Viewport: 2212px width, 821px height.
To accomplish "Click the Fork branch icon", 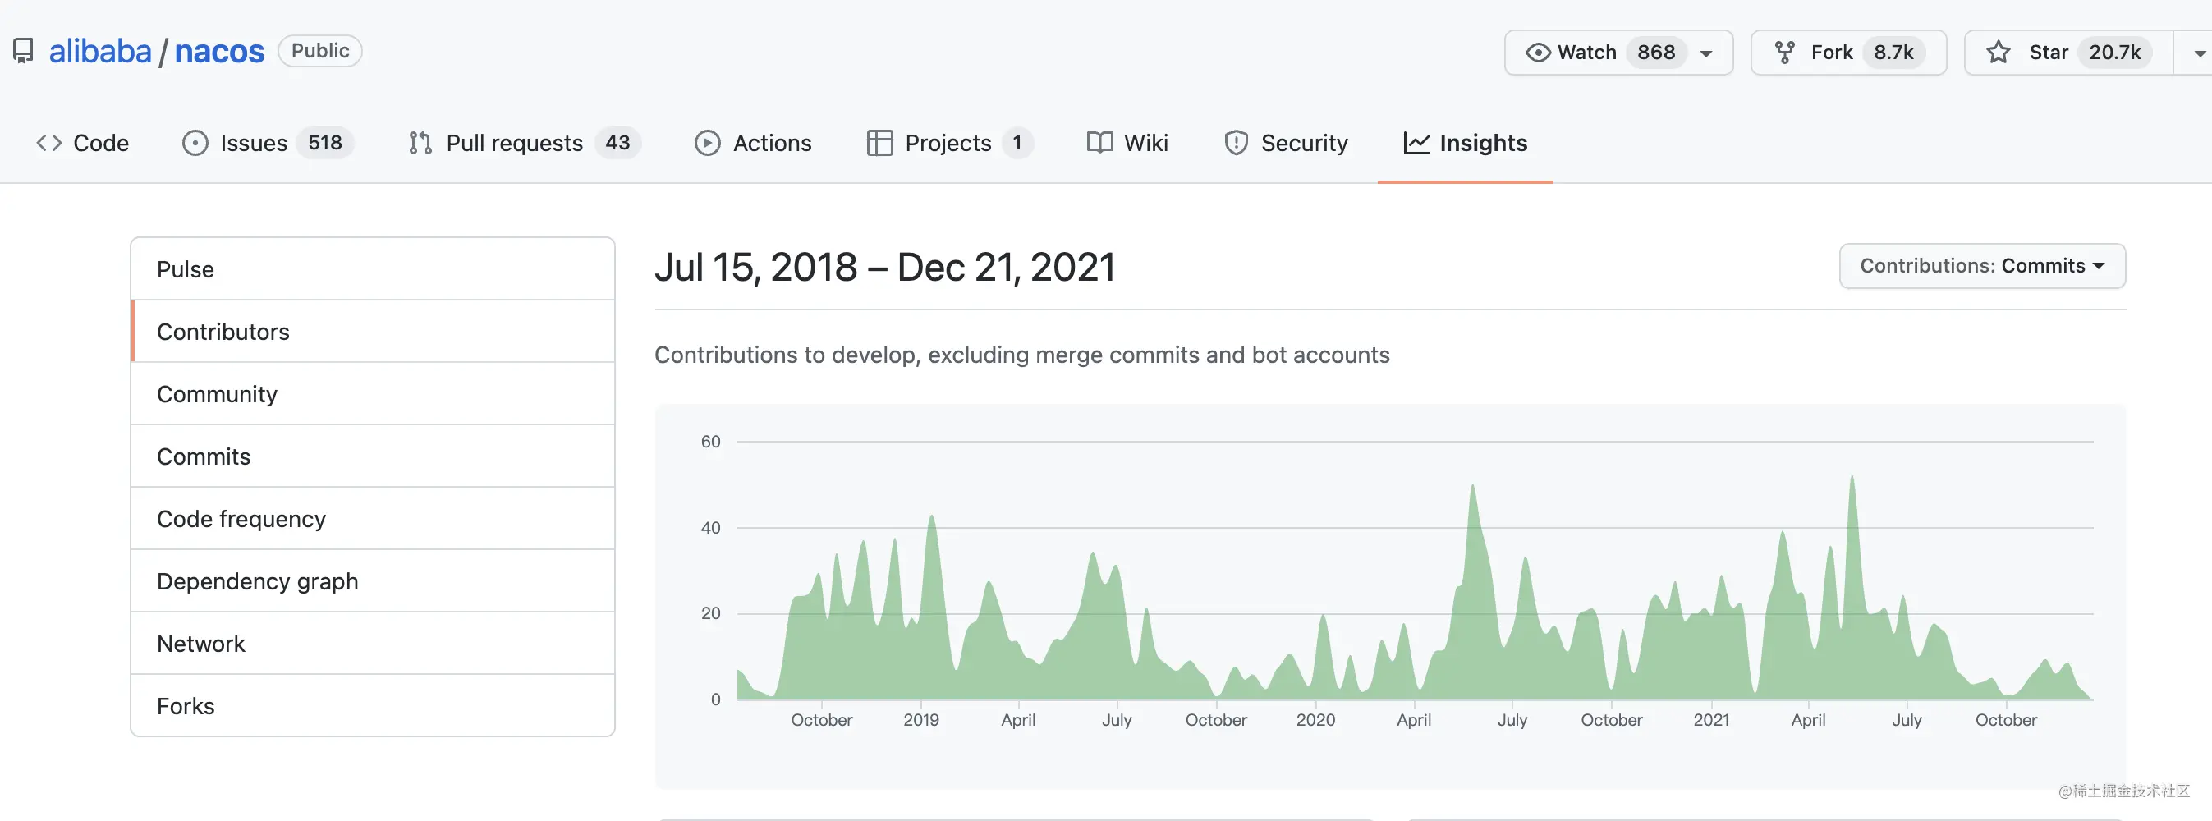I will coord(1784,53).
